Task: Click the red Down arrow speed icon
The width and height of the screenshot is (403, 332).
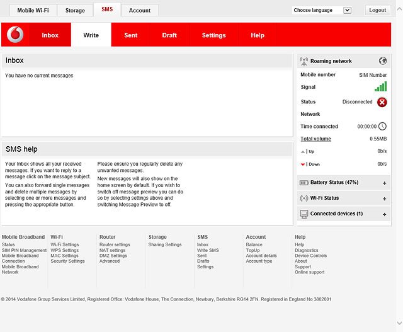Action: (303, 164)
